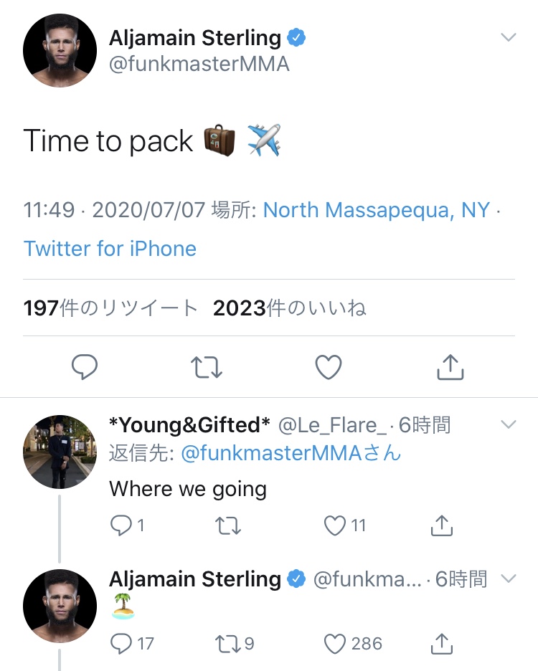Image resolution: width=538 pixels, height=671 pixels.
Task: Open the North Massapequa, NY location link
Action: coord(377,210)
